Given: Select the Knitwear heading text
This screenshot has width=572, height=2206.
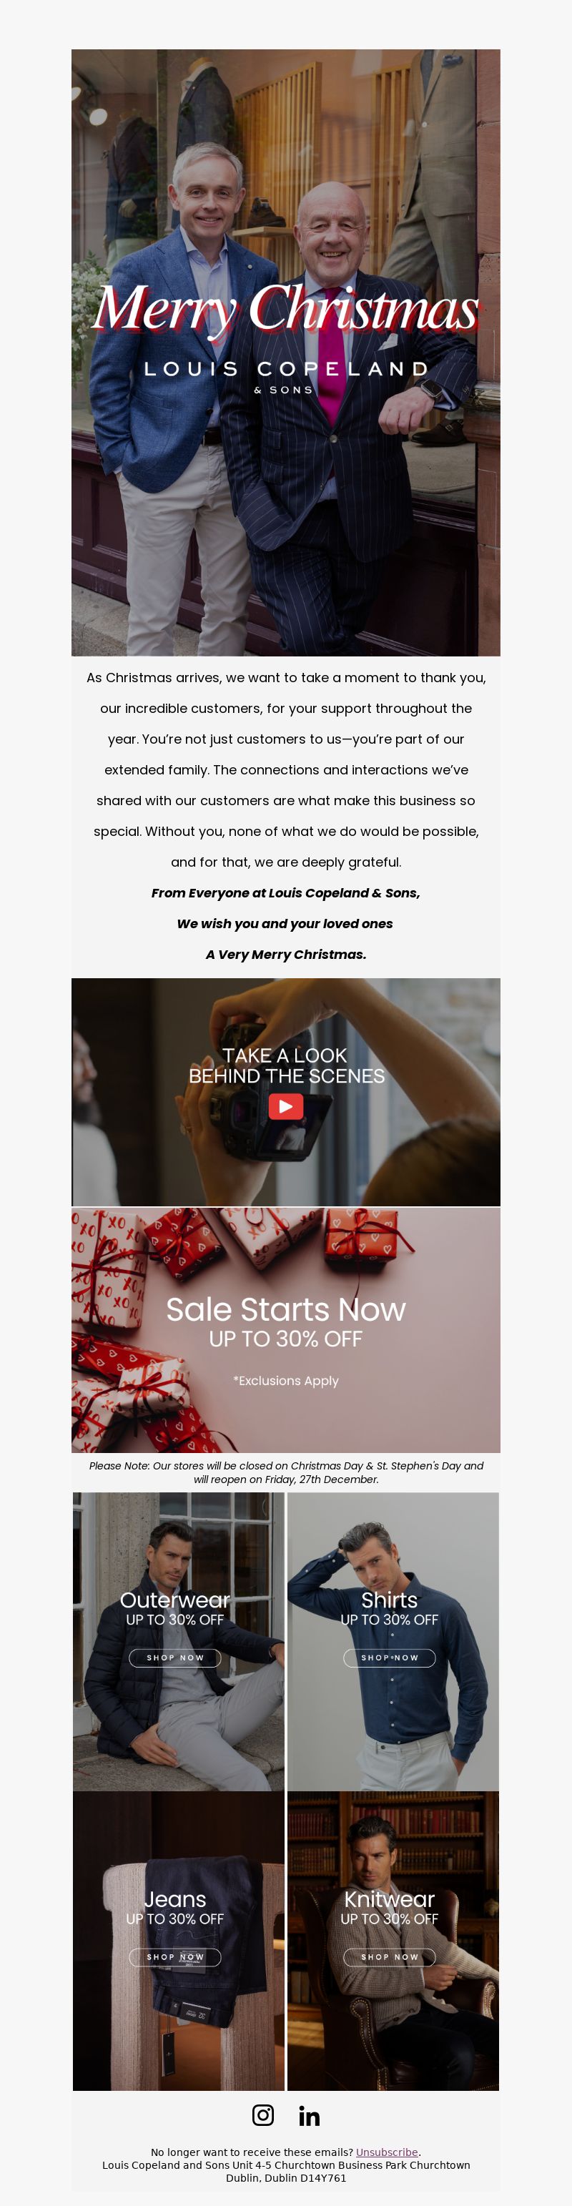Looking at the screenshot, I should coord(390,1899).
